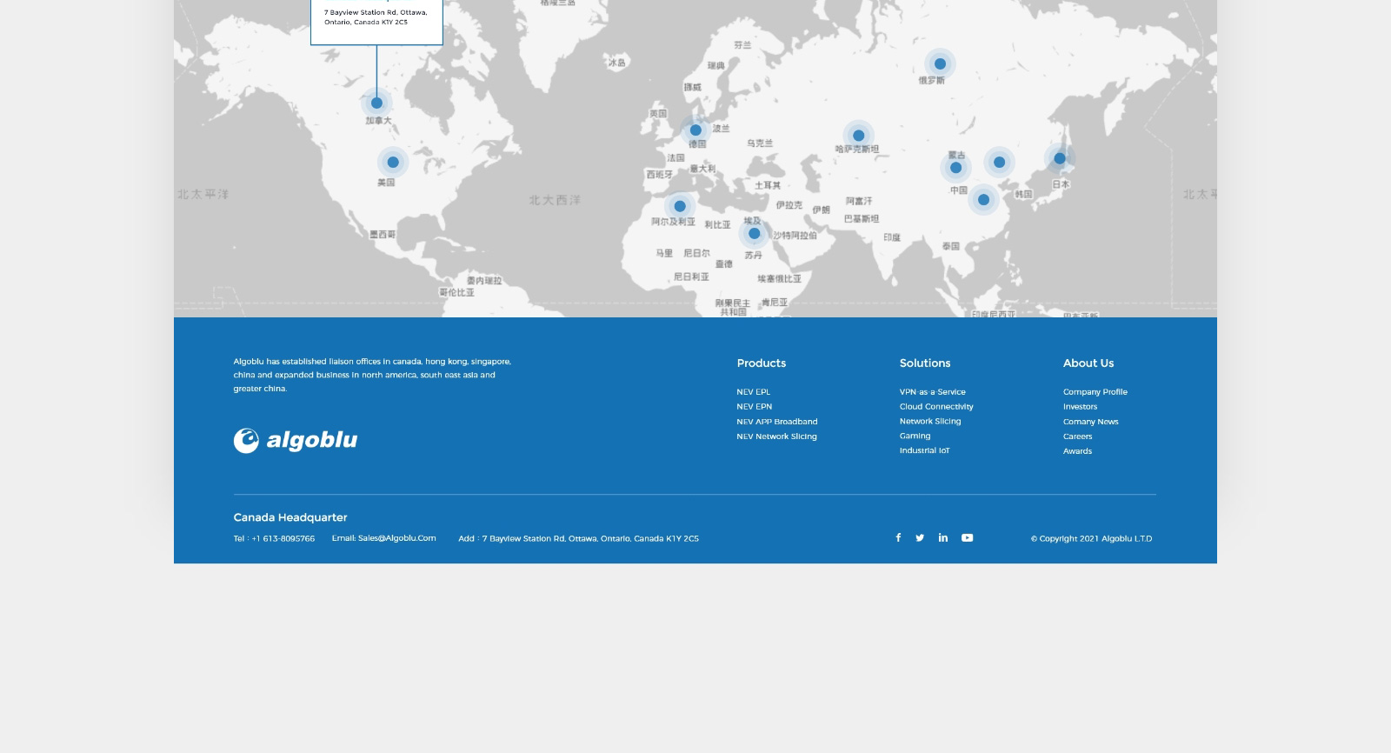
Task: Click the Facebook icon in footer
Action: (898, 537)
